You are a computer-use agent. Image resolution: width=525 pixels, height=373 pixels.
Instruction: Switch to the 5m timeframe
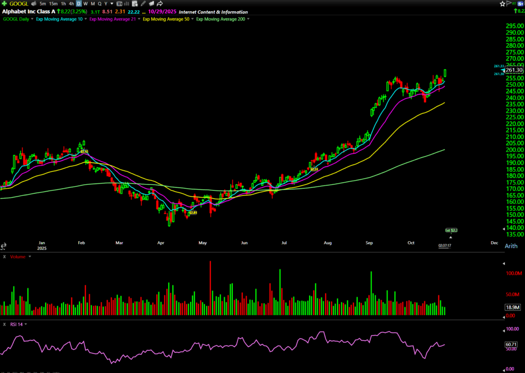(43, 4)
